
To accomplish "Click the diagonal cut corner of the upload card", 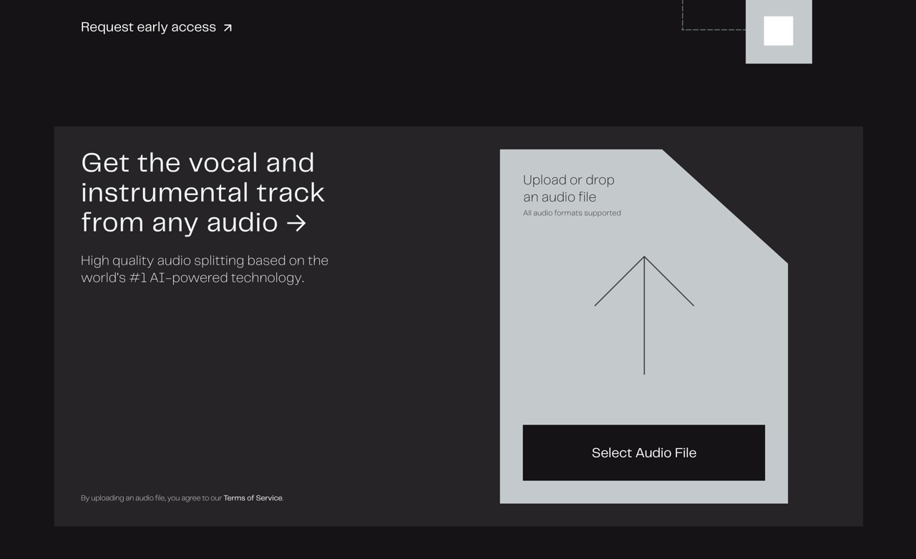I will click(x=724, y=206).
